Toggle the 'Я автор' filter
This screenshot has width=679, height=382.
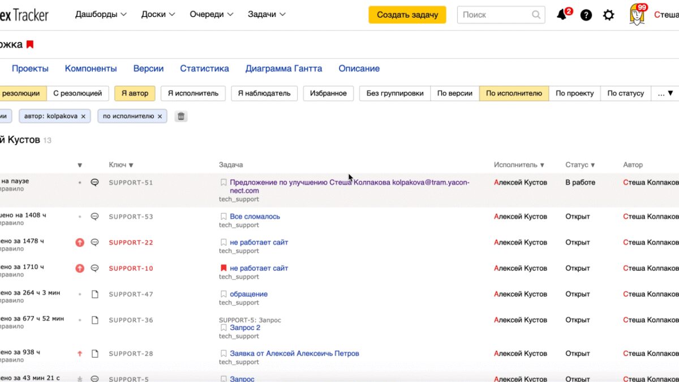135,93
